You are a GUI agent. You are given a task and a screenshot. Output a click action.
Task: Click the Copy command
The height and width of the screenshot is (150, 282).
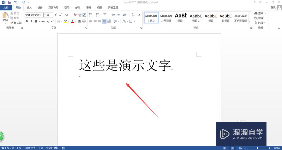pyautogui.click(x=15, y=18)
